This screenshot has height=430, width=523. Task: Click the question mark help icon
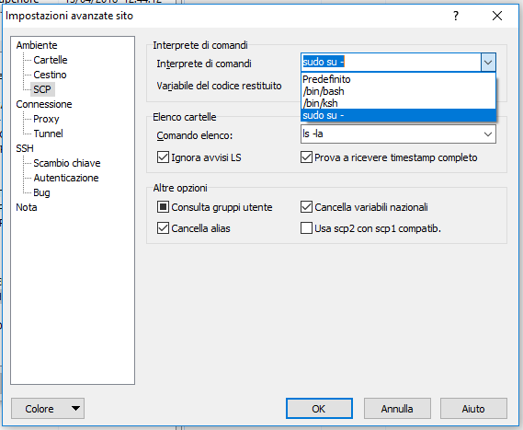pos(456,16)
